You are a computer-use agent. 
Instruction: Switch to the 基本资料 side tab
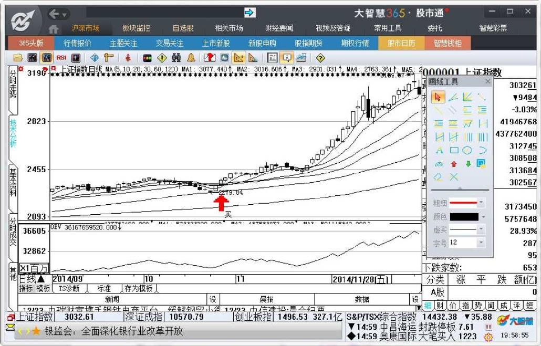13,183
